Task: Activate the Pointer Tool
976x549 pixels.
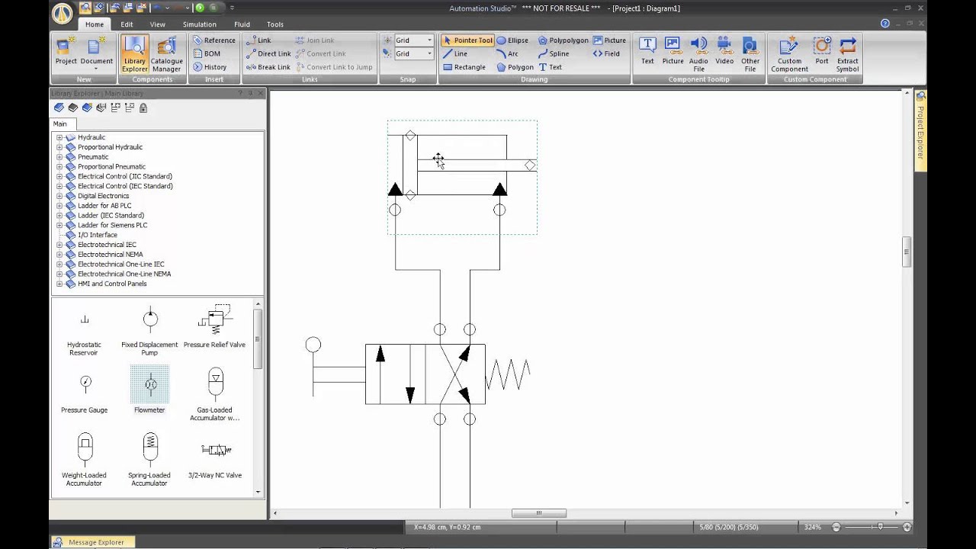Action: coord(467,40)
